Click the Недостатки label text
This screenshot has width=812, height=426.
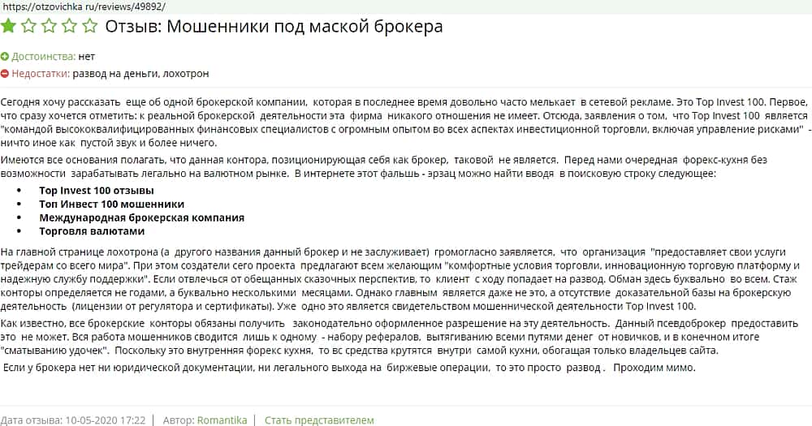[40, 74]
